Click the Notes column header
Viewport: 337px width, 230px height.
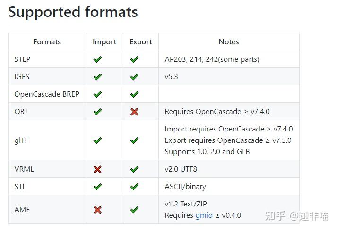tap(229, 42)
